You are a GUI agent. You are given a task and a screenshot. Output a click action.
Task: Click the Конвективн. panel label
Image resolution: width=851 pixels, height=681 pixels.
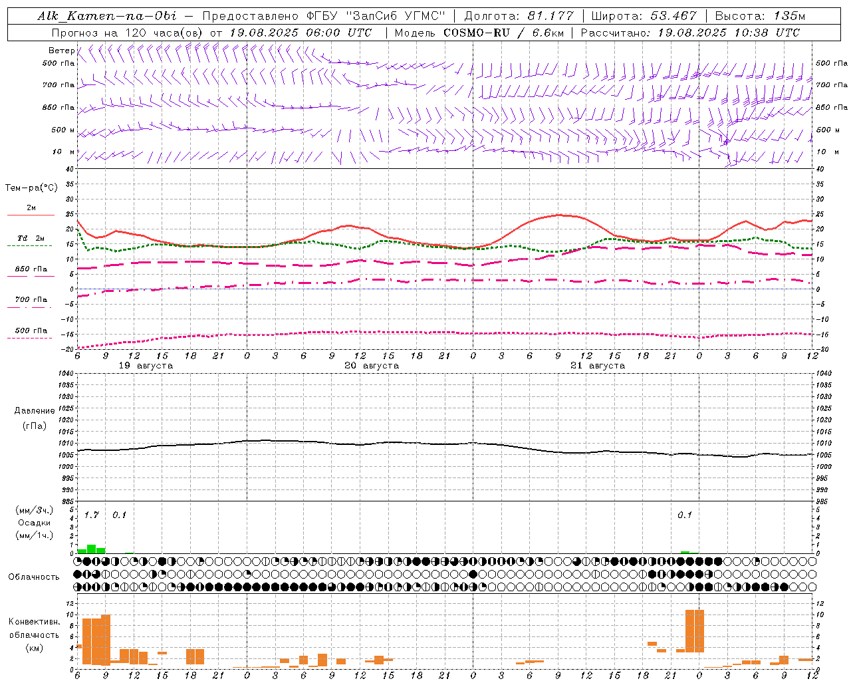pyautogui.click(x=35, y=622)
